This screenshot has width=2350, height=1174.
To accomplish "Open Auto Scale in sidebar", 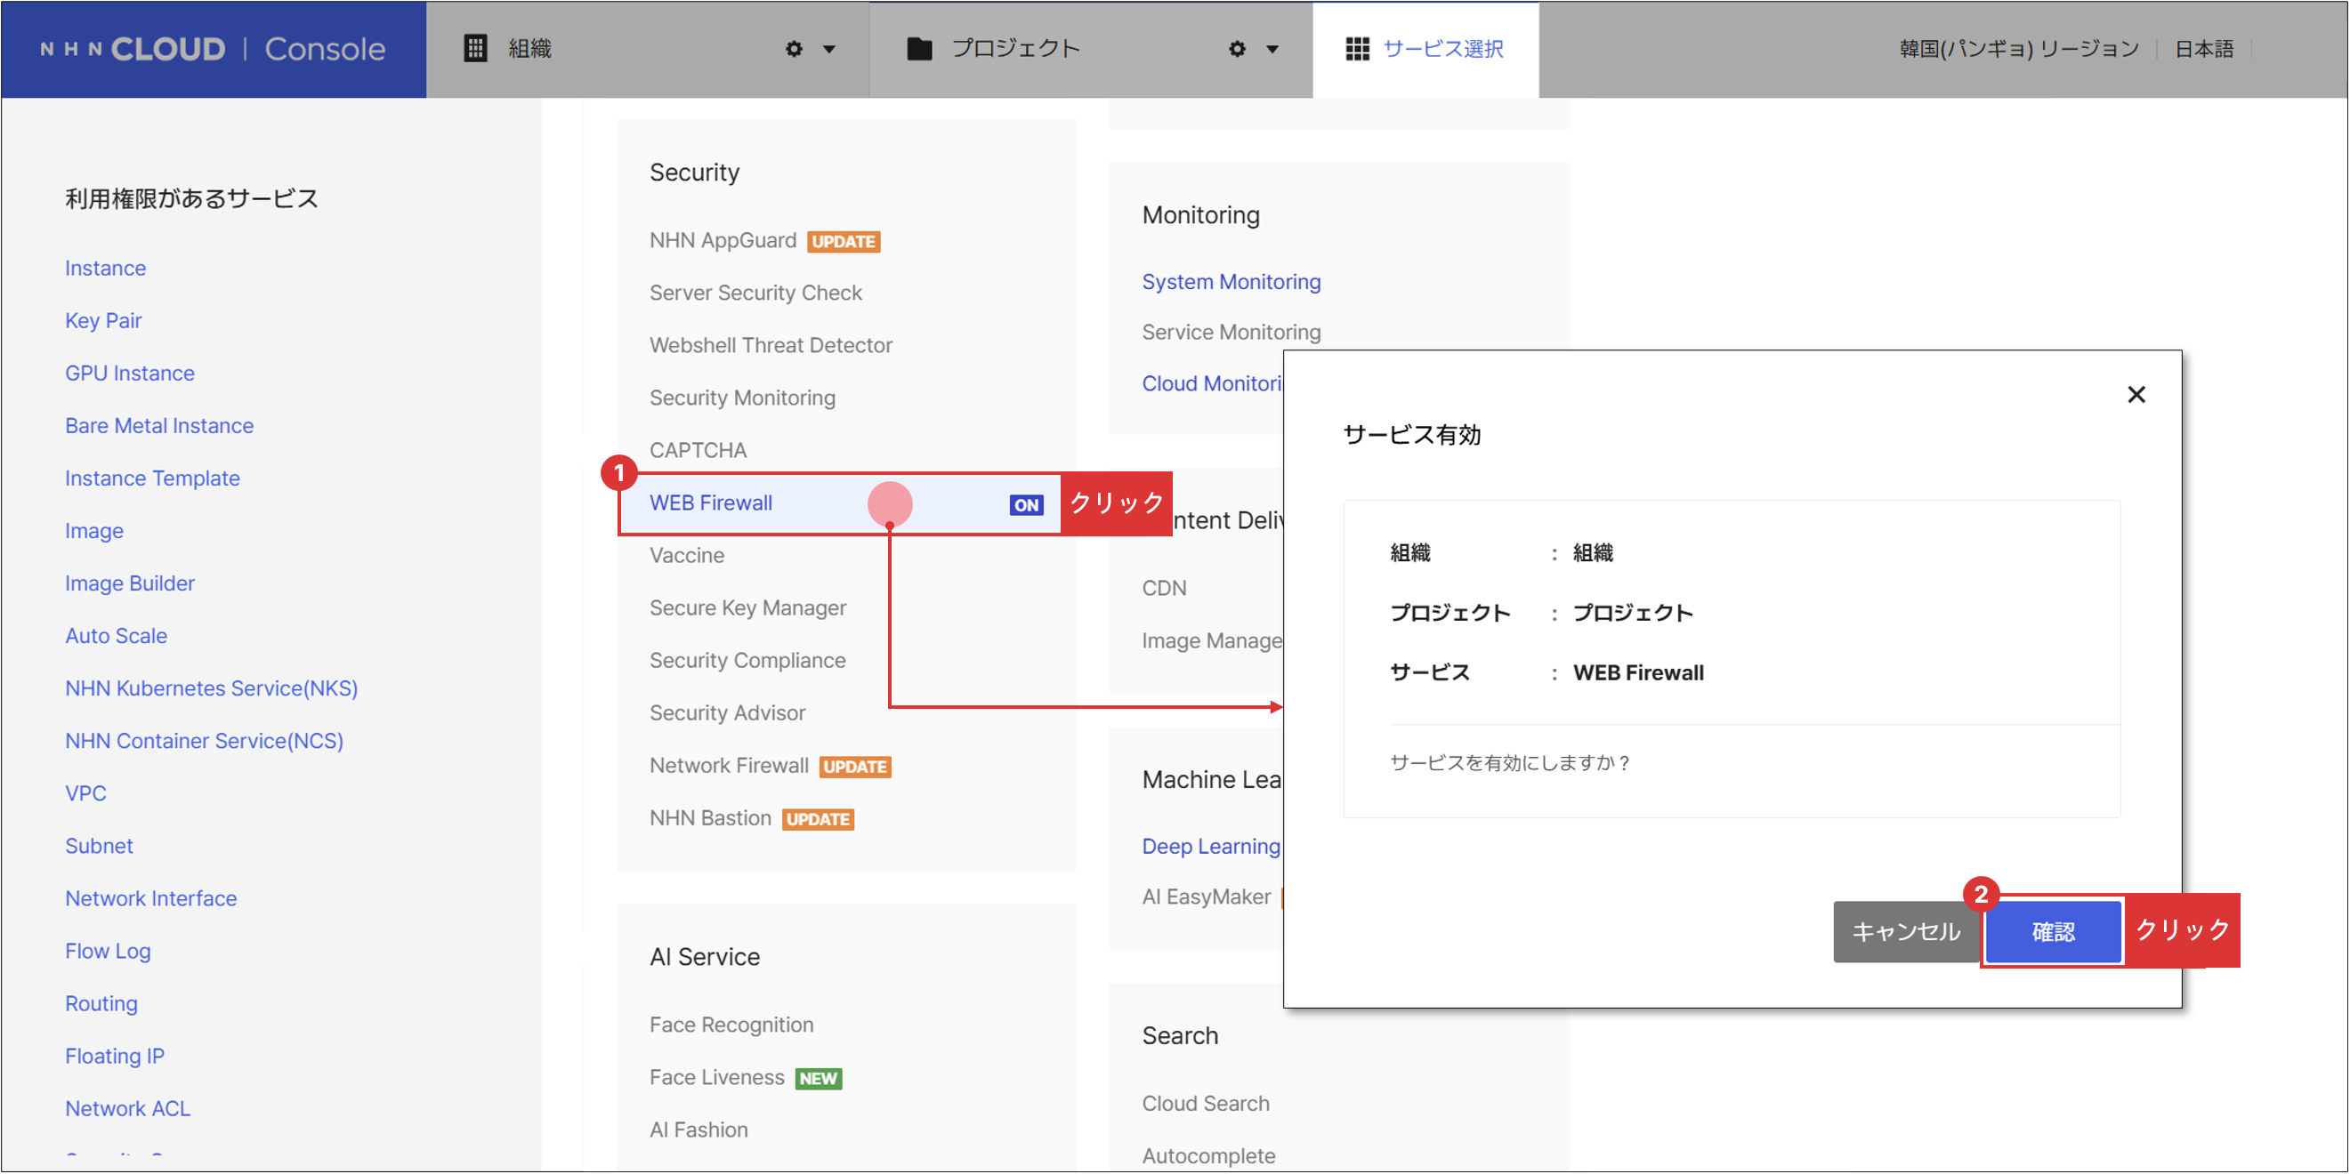I will click(x=116, y=636).
